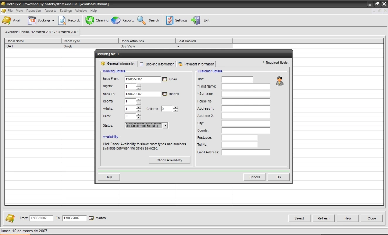
Task: Adjust the Nights spinner
Action: click(139, 87)
